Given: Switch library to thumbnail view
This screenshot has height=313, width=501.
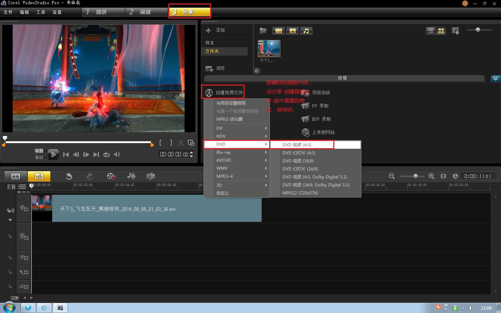Looking at the screenshot, I should [x=441, y=31].
